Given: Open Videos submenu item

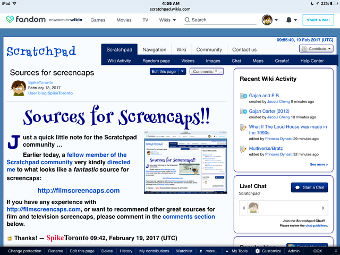Looking at the screenshot, I should [188, 61].
